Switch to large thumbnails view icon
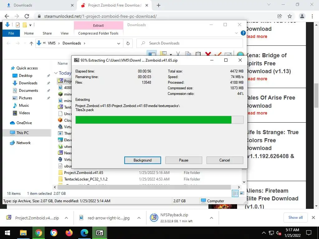The image size is (319, 239). coord(242,193)
